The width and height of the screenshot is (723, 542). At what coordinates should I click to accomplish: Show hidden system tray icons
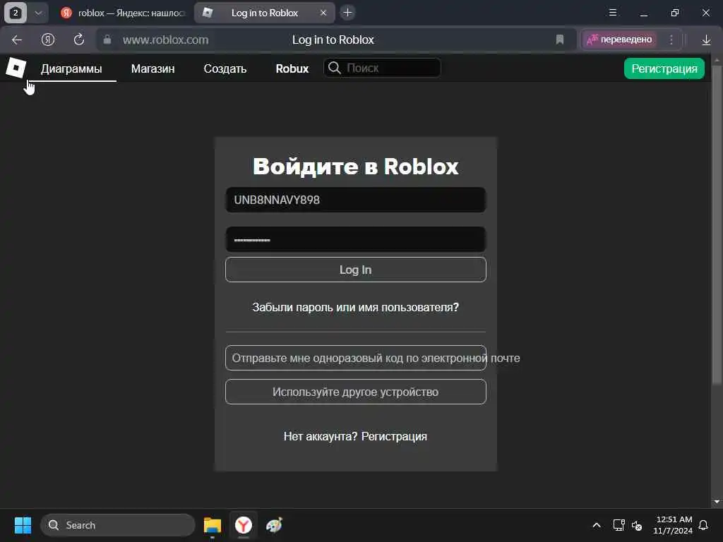point(596,525)
